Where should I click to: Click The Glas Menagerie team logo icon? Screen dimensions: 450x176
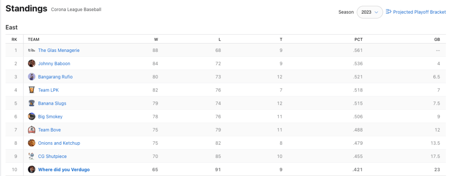31,51
